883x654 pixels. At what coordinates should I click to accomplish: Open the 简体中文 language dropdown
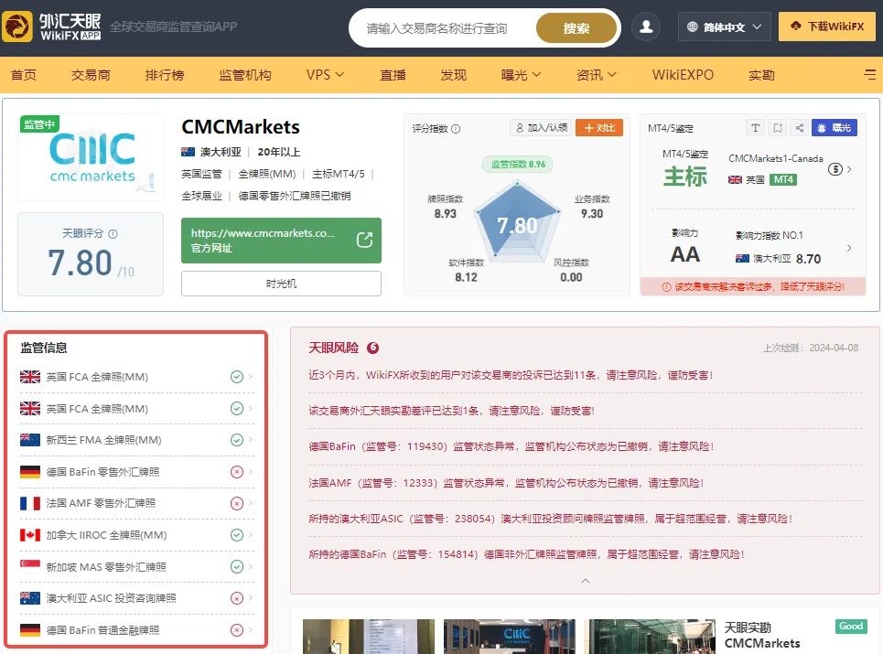click(724, 27)
